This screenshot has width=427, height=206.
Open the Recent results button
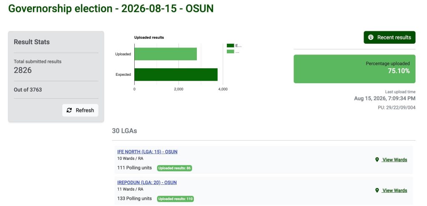pyautogui.click(x=389, y=37)
